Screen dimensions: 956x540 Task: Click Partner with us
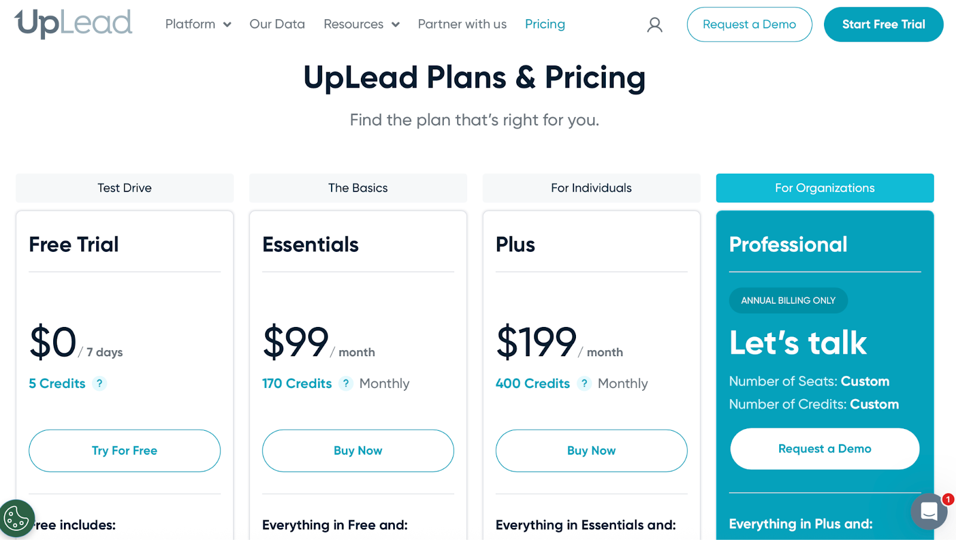[461, 24]
